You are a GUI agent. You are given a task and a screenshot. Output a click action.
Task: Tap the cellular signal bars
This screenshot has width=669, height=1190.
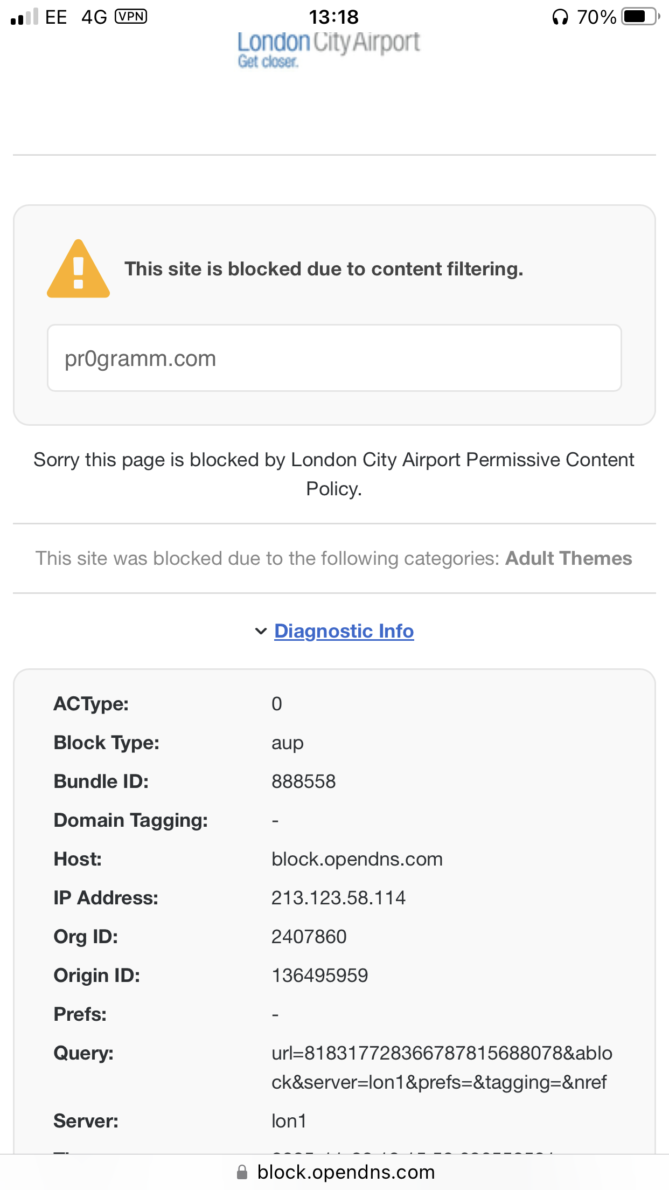(24, 17)
